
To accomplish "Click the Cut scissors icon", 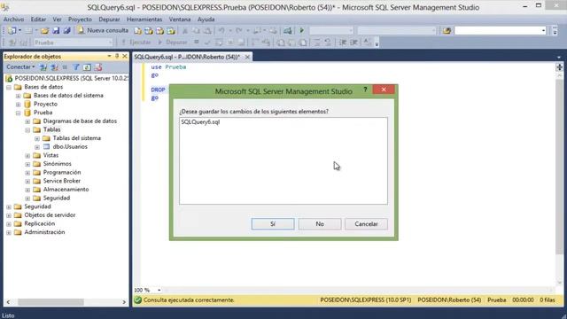I will (x=185, y=31).
